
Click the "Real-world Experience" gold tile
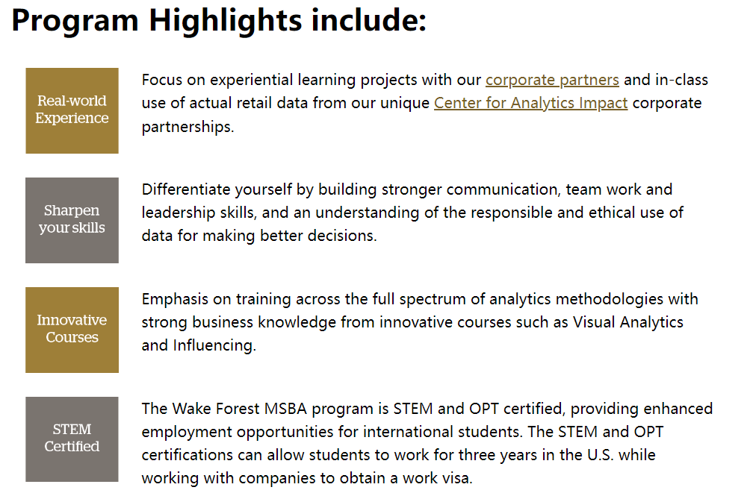click(72, 110)
